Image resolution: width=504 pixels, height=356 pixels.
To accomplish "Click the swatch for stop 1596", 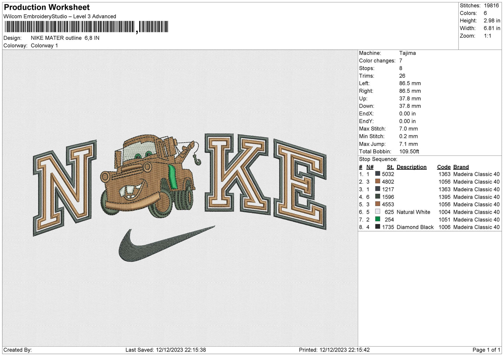I will (x=377, y=197).
